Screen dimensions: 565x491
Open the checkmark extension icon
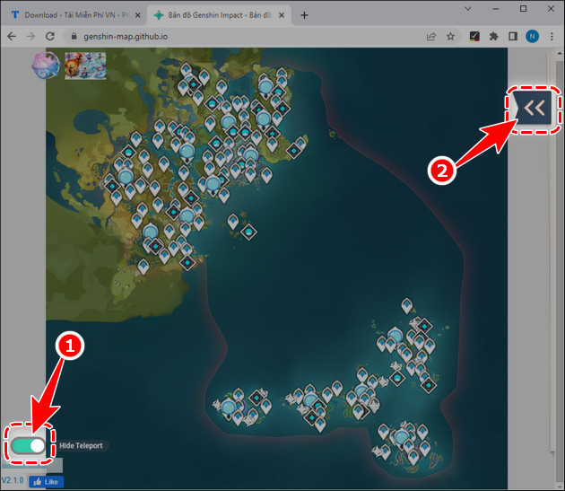[474, 36]
